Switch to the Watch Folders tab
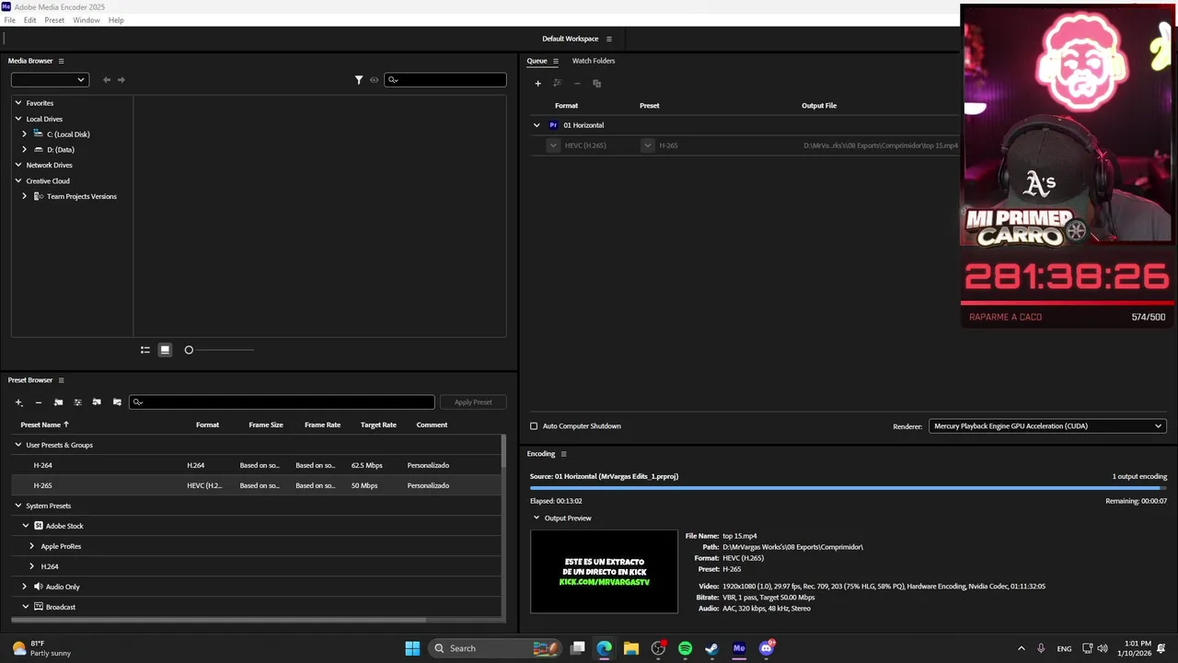This screenshot has width=1178, height=663. coord(594,61)
